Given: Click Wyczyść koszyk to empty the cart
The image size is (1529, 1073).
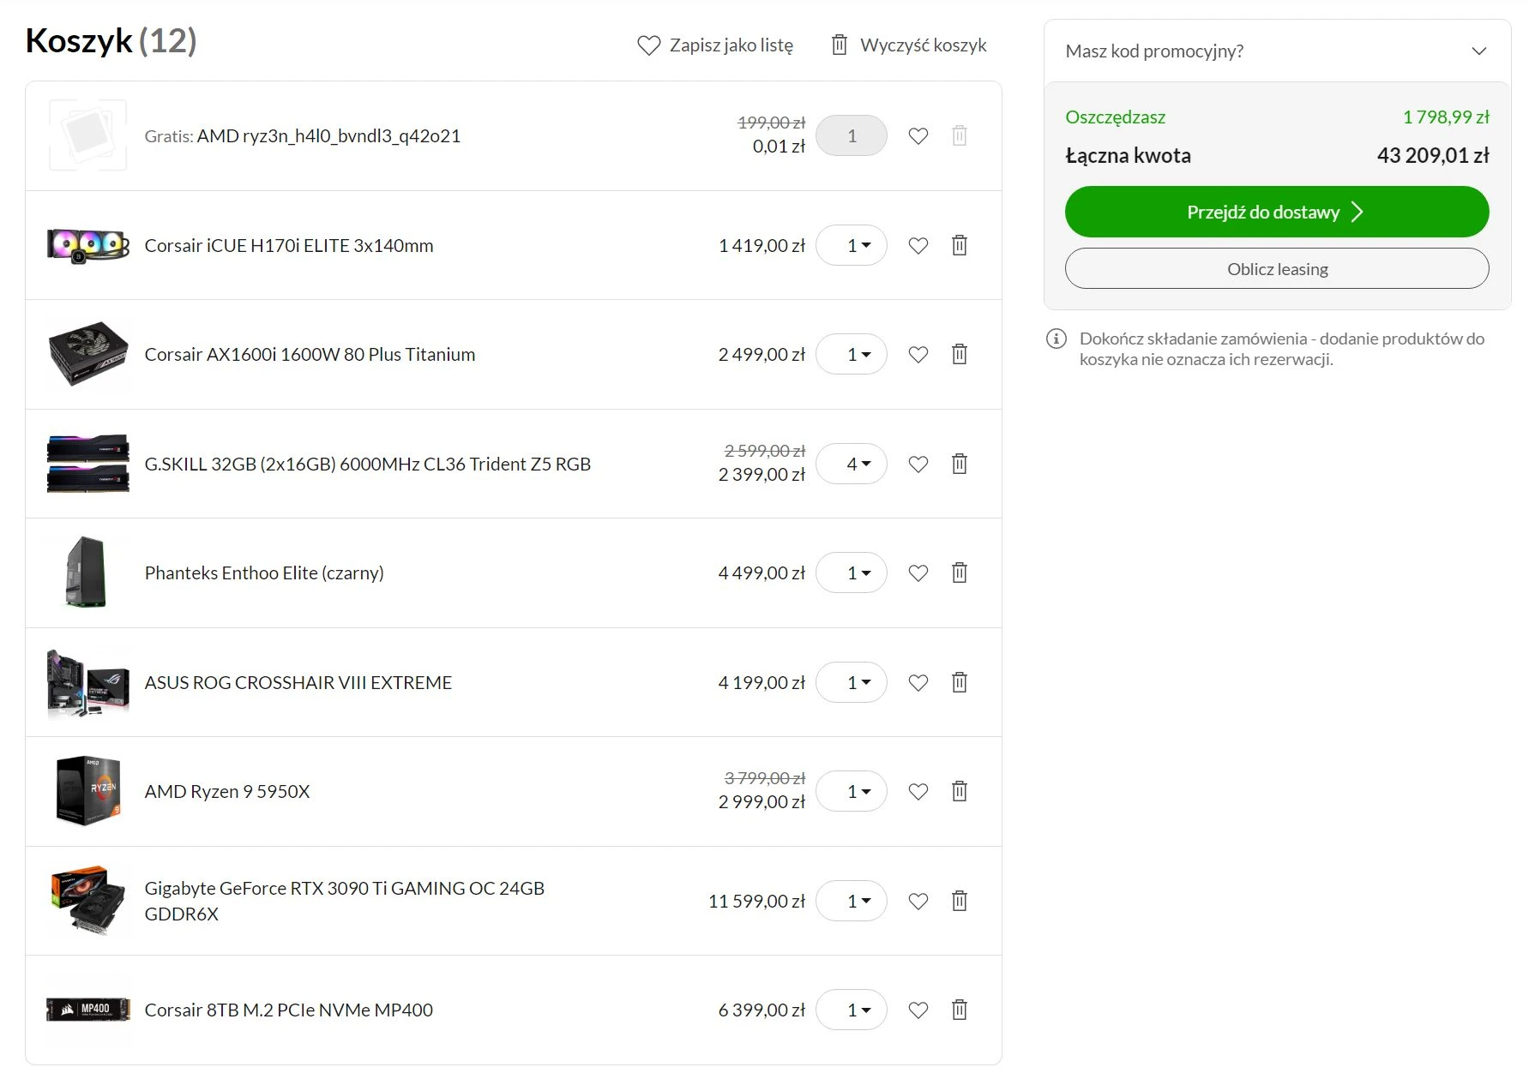Looking at the screenshot, I should 909,45.
